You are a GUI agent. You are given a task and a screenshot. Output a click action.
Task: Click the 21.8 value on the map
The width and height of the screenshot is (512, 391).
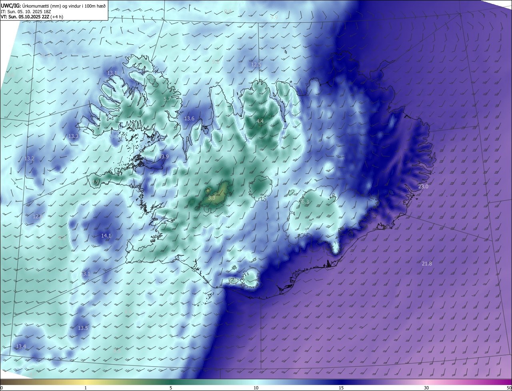[427, 263]
